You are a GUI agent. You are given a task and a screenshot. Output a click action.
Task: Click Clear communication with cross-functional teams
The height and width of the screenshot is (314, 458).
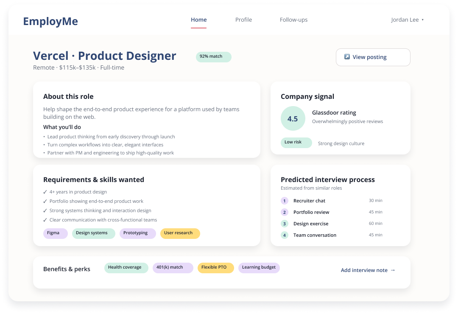(103, 220)
